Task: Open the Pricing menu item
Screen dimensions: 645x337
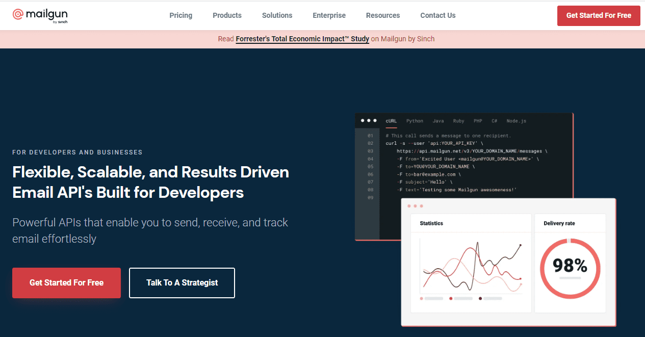Action: pyautogui.click(x=181, y=15)
